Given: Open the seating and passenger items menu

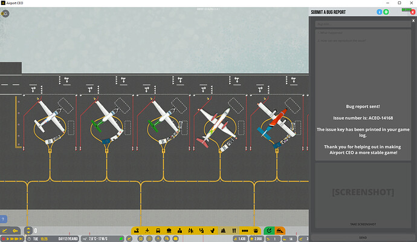Looking at the screenshot, I should tap(201, 231).
